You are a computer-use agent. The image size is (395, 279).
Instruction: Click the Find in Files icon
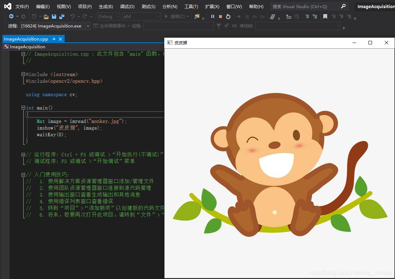[197, 16]
